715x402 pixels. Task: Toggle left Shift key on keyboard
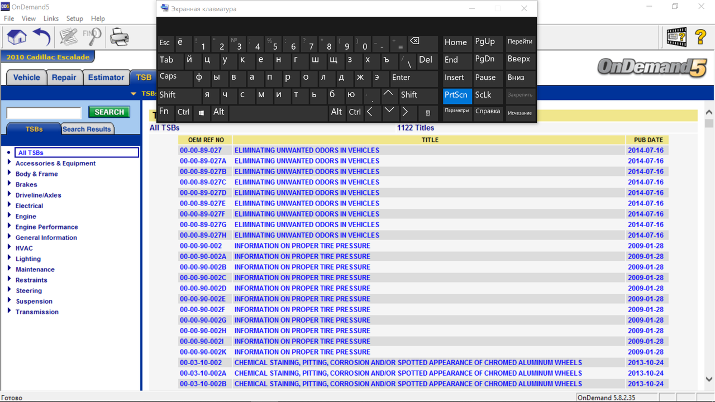click(179, 95)
